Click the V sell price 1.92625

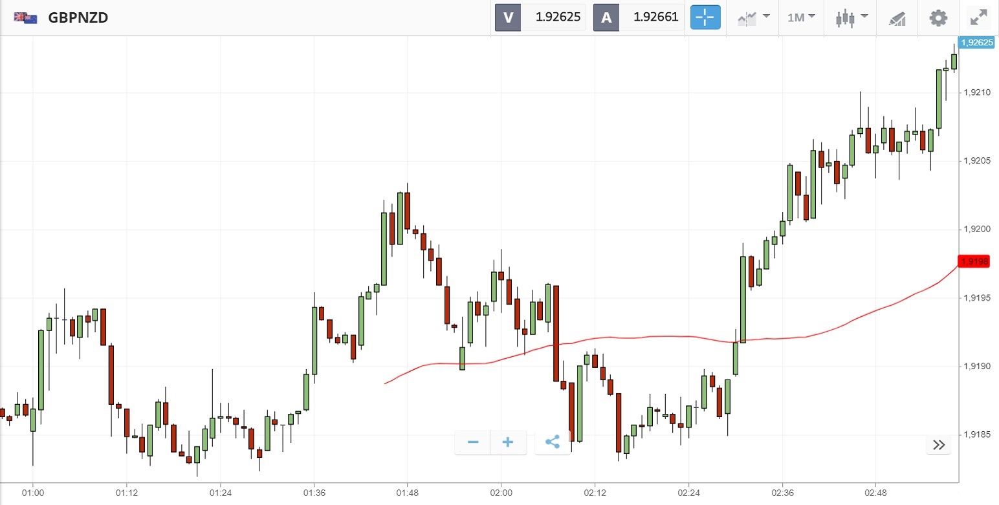coord(553,17)
